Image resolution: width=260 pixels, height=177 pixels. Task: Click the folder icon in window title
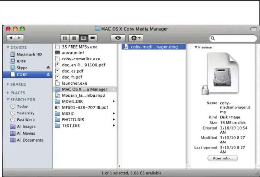click(98, 29)
